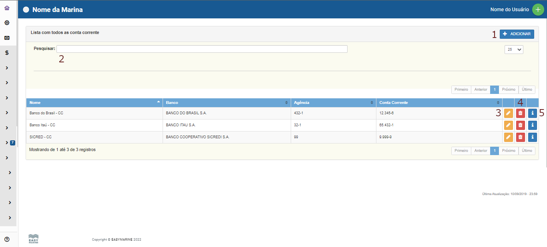This screenshot has width=547, height=247.
Task: Click into the Pesquisar search field
Action: click(x=202, y=49)
